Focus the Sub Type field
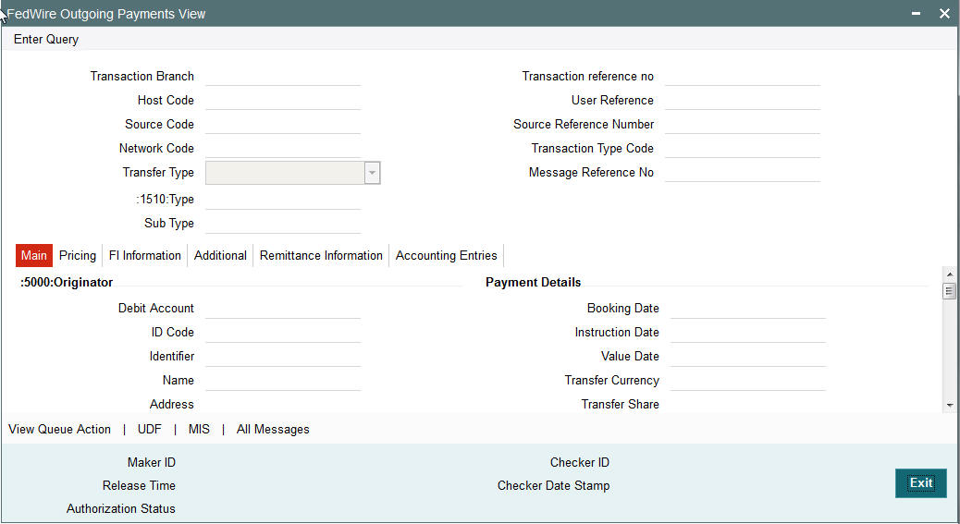 [284, 223]
